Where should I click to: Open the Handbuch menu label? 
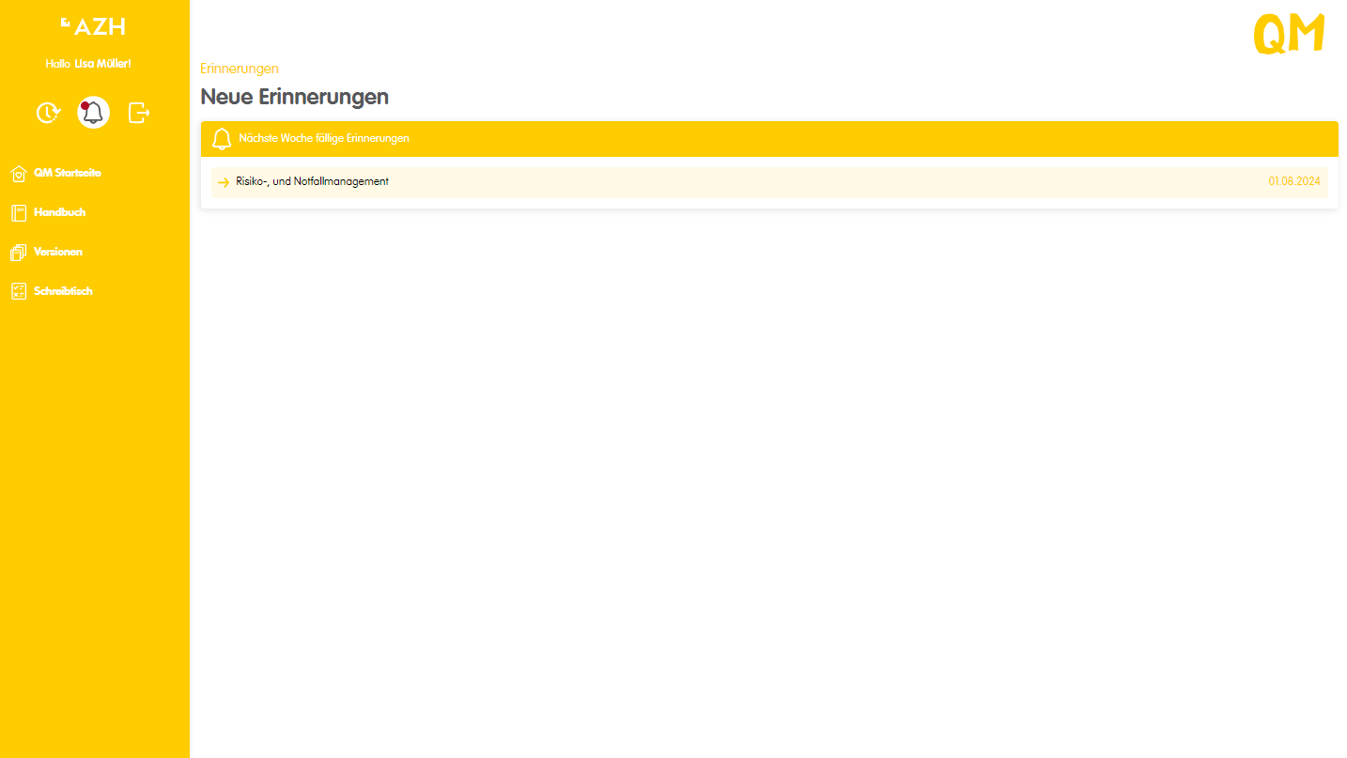59,212
